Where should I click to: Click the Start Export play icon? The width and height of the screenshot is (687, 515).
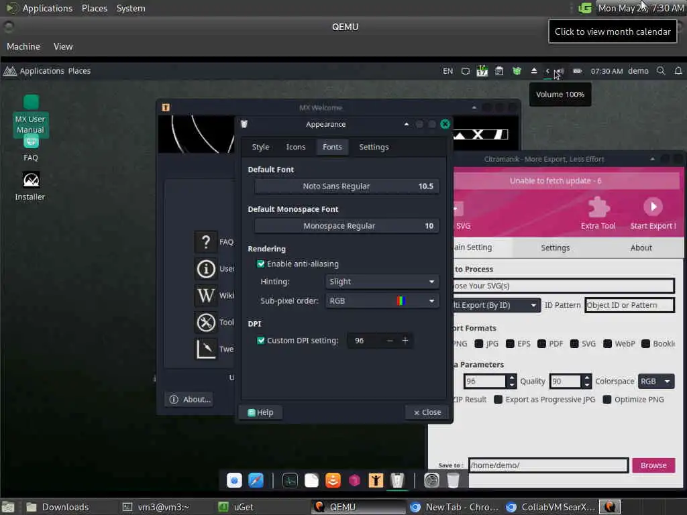pos(653,207)
